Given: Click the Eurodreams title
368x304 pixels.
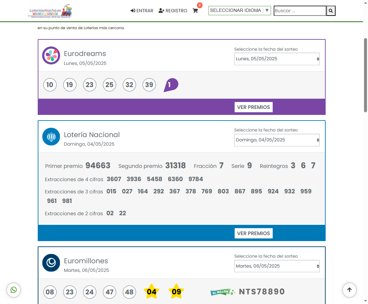Looking at the screenshot, I should pyautogui.click(x=85, y=54).
